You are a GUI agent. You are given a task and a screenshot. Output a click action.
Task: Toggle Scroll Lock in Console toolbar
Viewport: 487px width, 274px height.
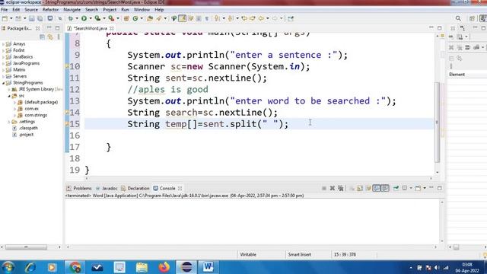(x=360, y=188)
